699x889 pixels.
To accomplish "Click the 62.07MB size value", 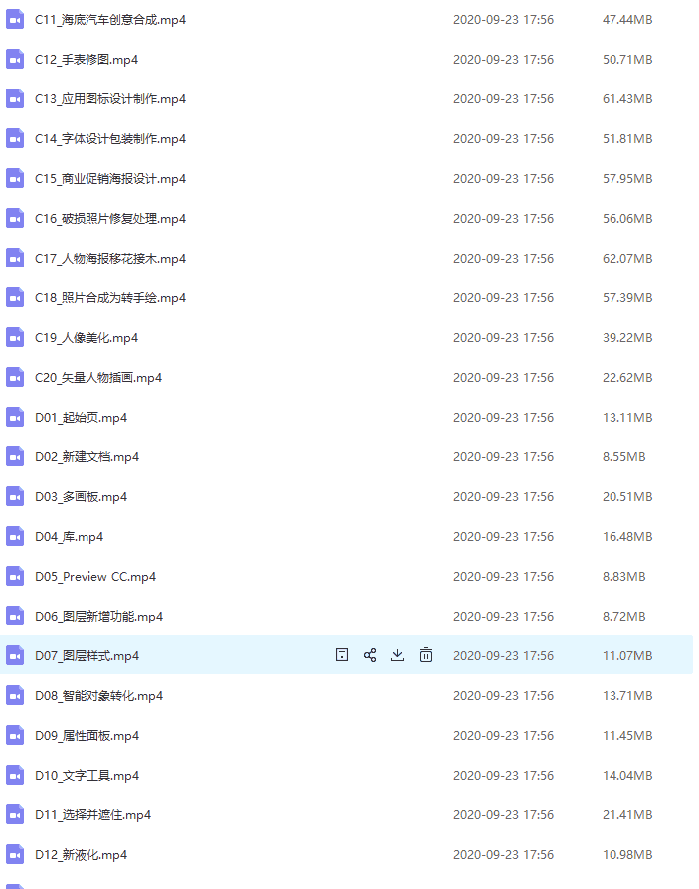I will point(627,258).
